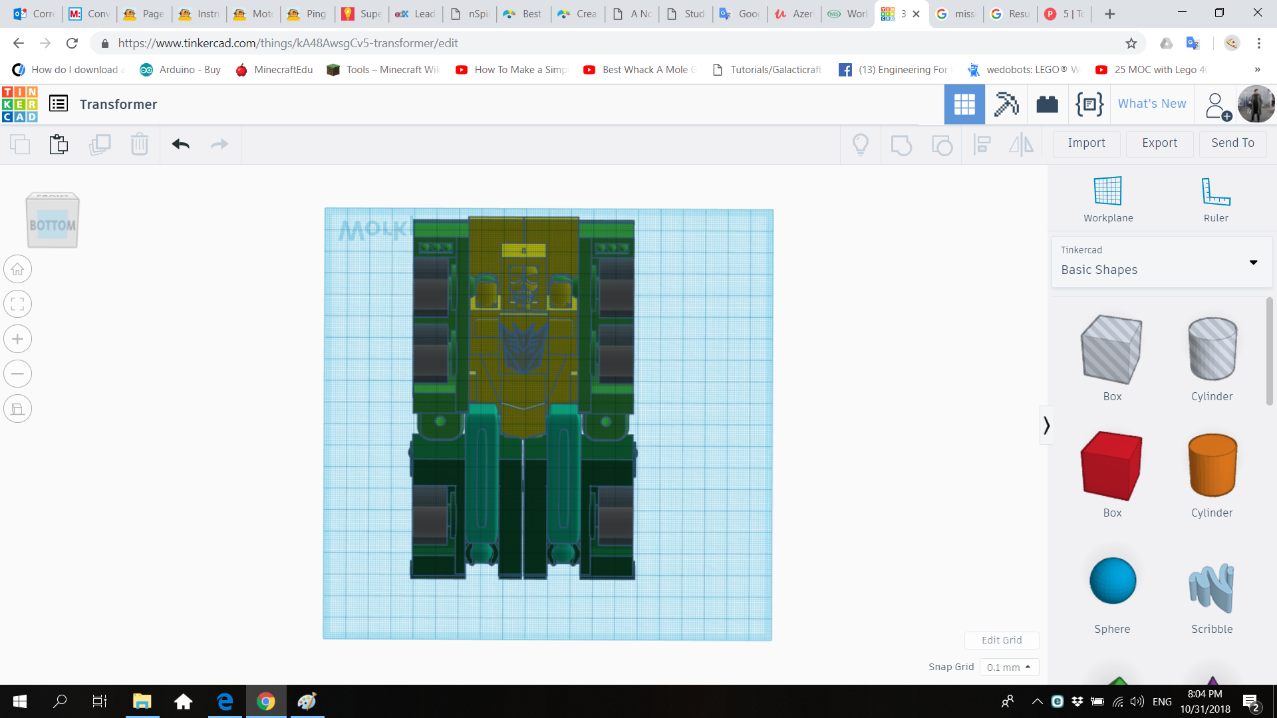The image size is (1277, 718).
Task: Toggle hidden objects with the lightbulb icon
Action: pyautogui.click(x=861, y=144)
